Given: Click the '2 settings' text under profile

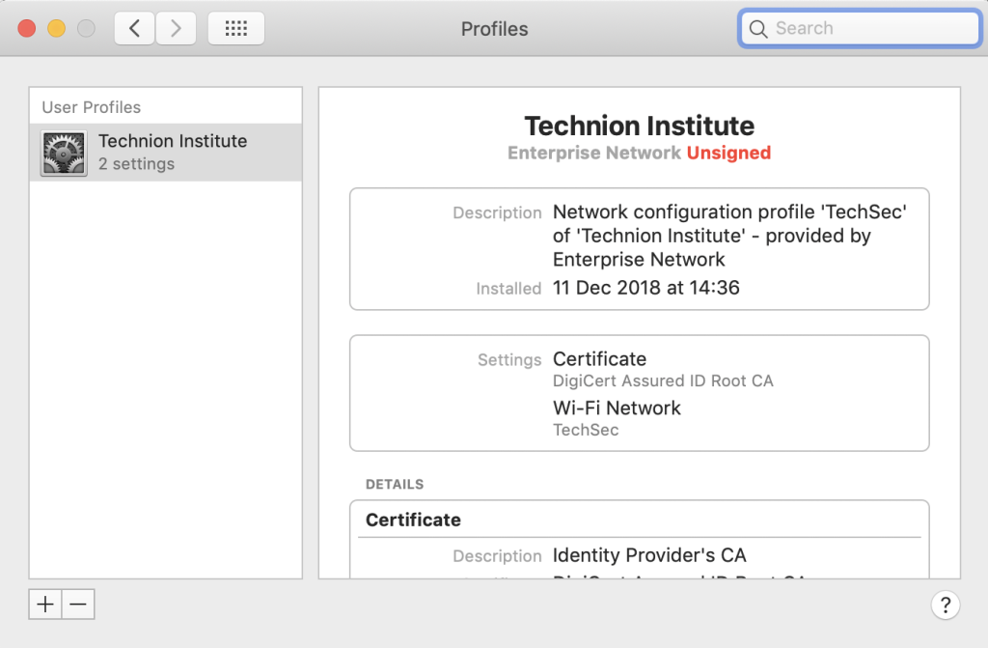Looking at the screenshot, I should (136, 164).
